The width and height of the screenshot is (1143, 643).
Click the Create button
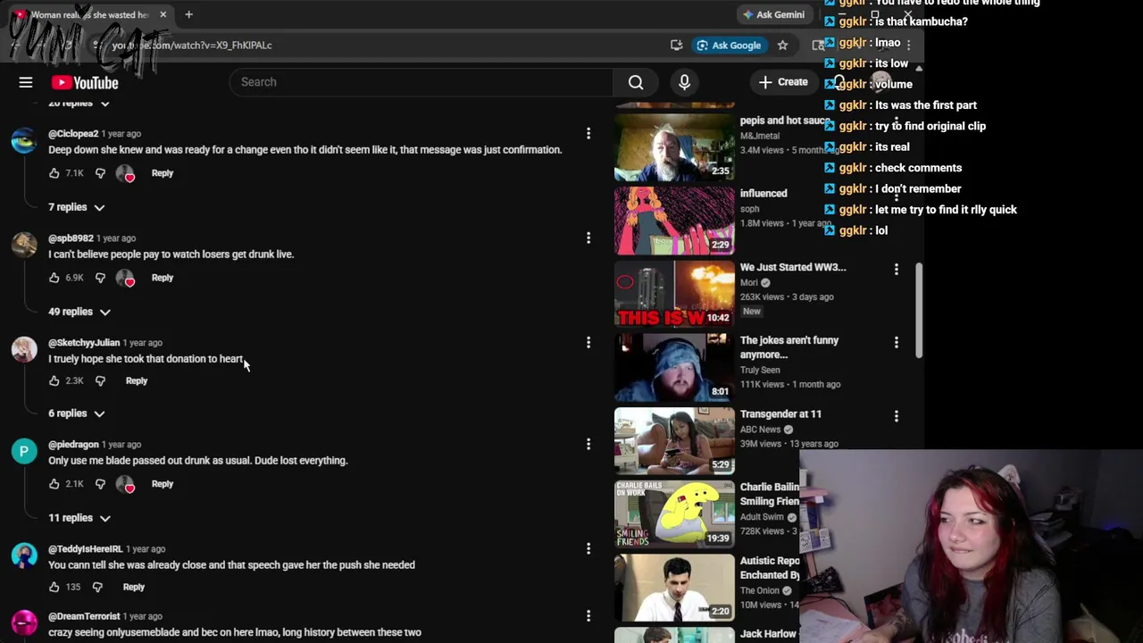783,82
